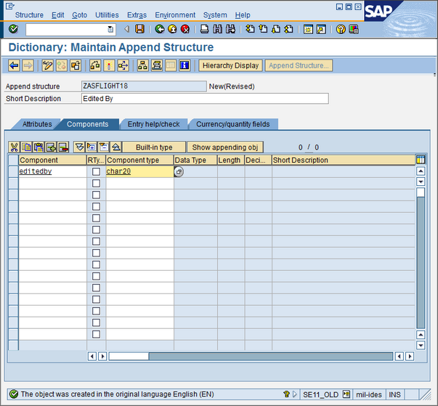Click the Paste row icon
This screenshot has width=438, height=406.
click(38, 147)
